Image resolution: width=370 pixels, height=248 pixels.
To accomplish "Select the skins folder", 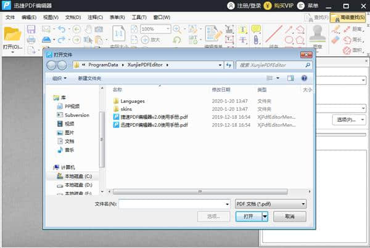I will pyautogui.click(x=127, y=108).
